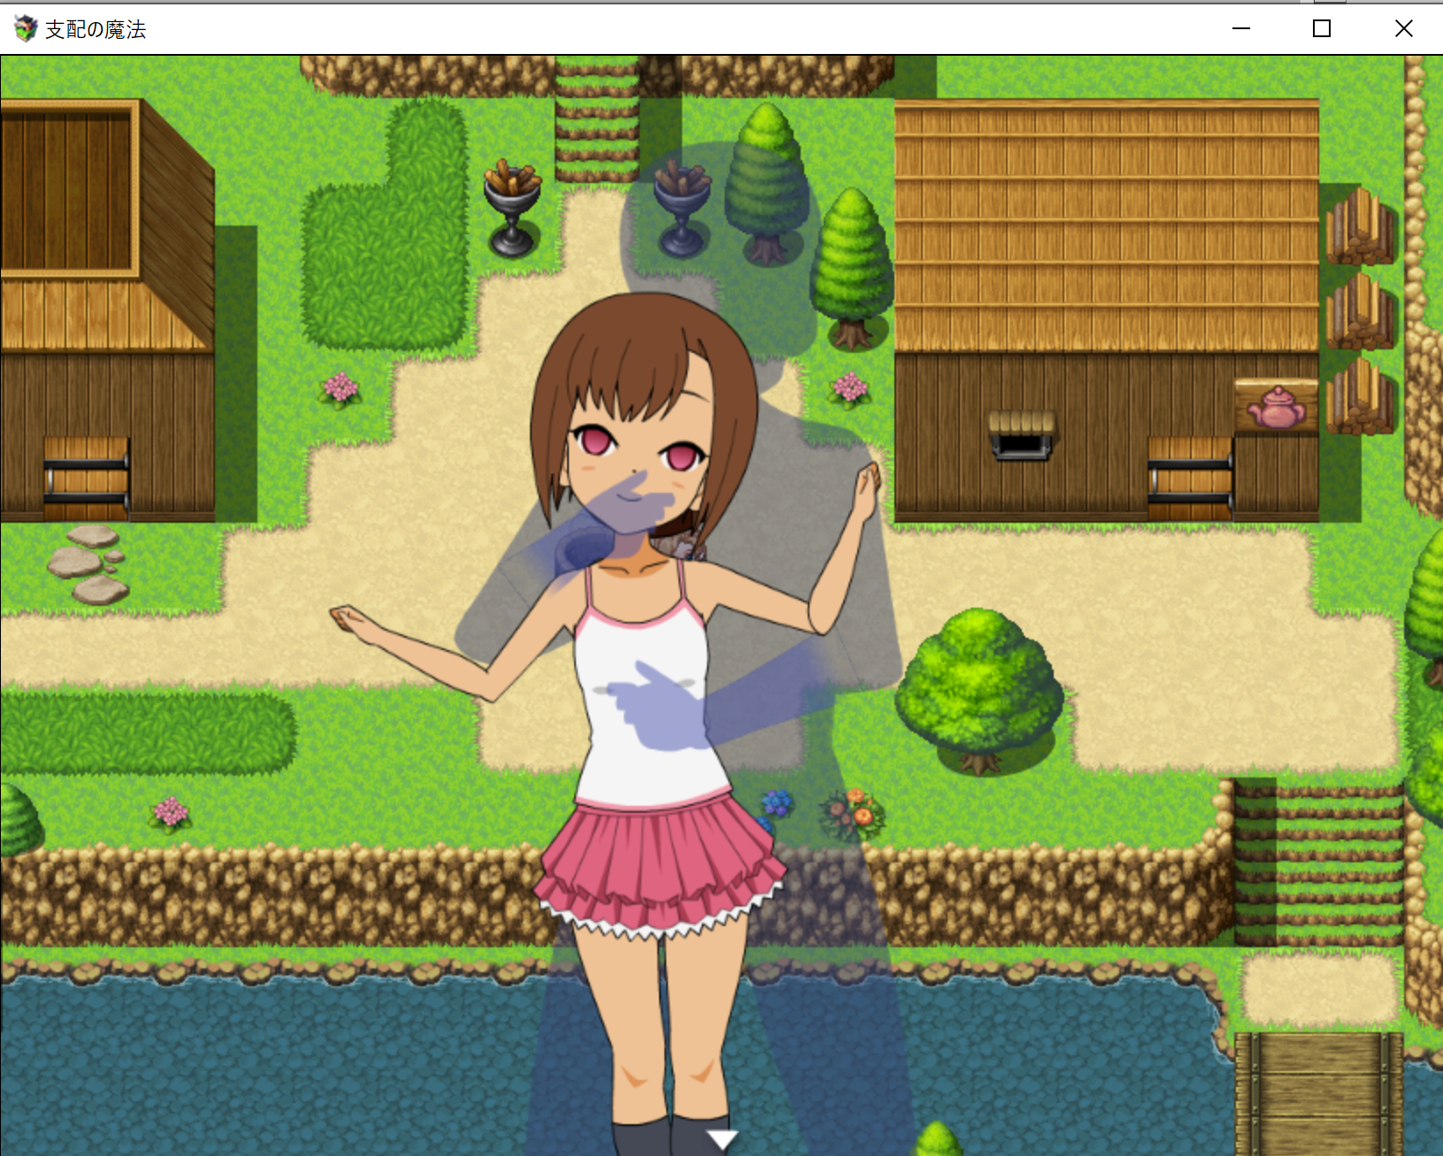Minimize the 支配の魔法 game window
This screenshot has height=1156, width=1443.
pyautogui.click(x=1241, y=28)
